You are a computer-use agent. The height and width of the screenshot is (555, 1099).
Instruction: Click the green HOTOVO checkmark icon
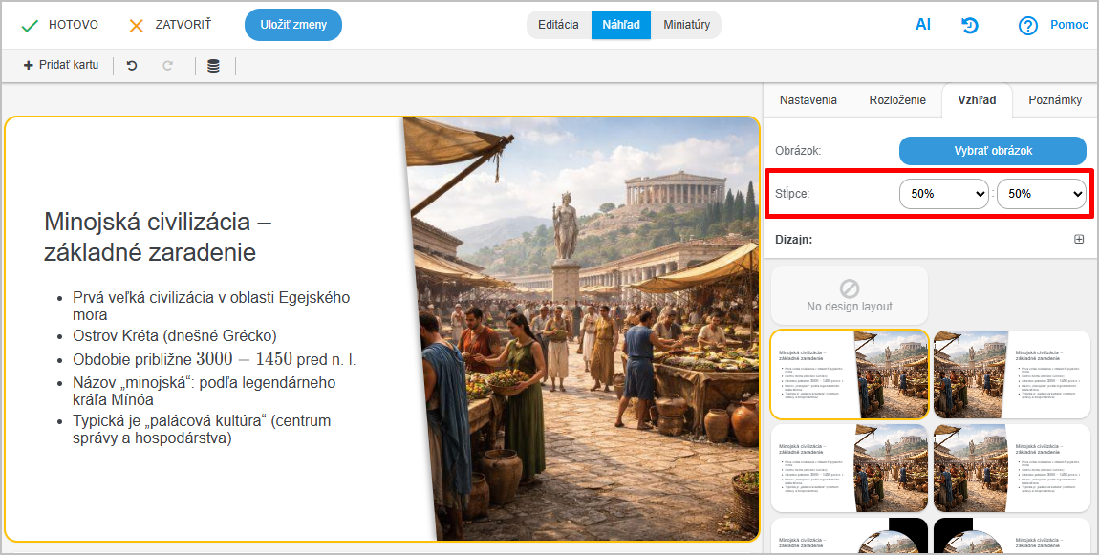tap(30, 25)
